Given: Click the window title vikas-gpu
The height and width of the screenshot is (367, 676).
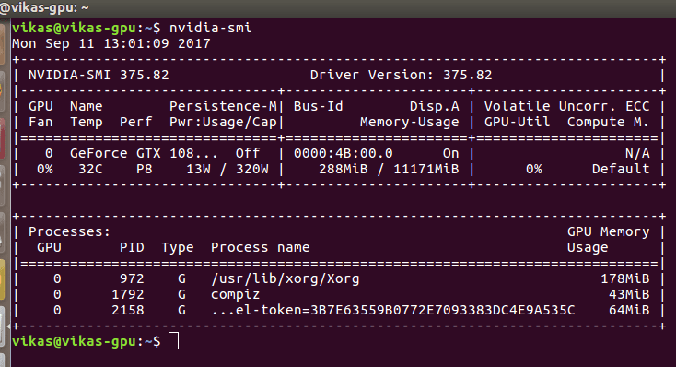Looking at the screenshot, I should pyautogui.click(x=44, y=7).
